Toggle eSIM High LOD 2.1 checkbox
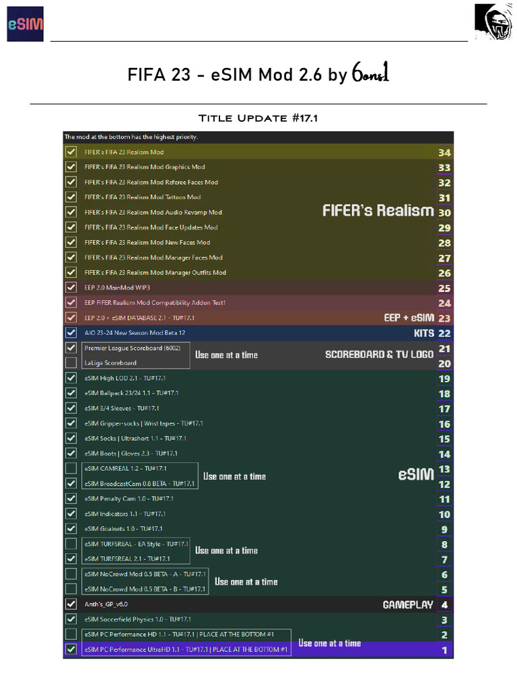 pyautogui.click(x=71, y=378)
